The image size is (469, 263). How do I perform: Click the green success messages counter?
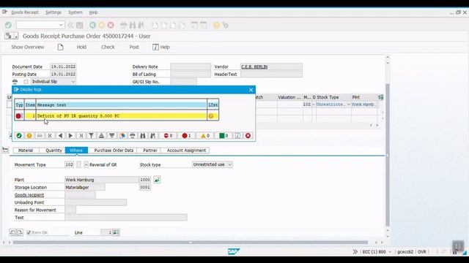pos(224,136)
